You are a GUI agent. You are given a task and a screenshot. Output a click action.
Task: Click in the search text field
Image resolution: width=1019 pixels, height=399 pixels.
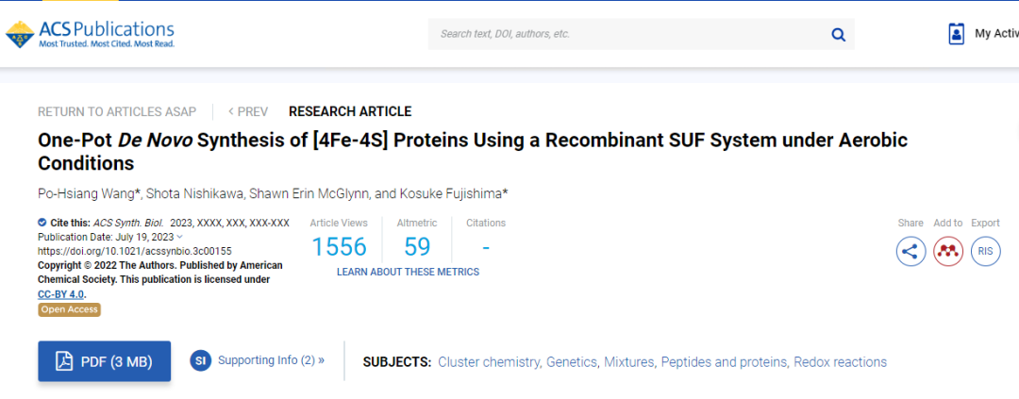pyautogui.click(x=627, y=34)
